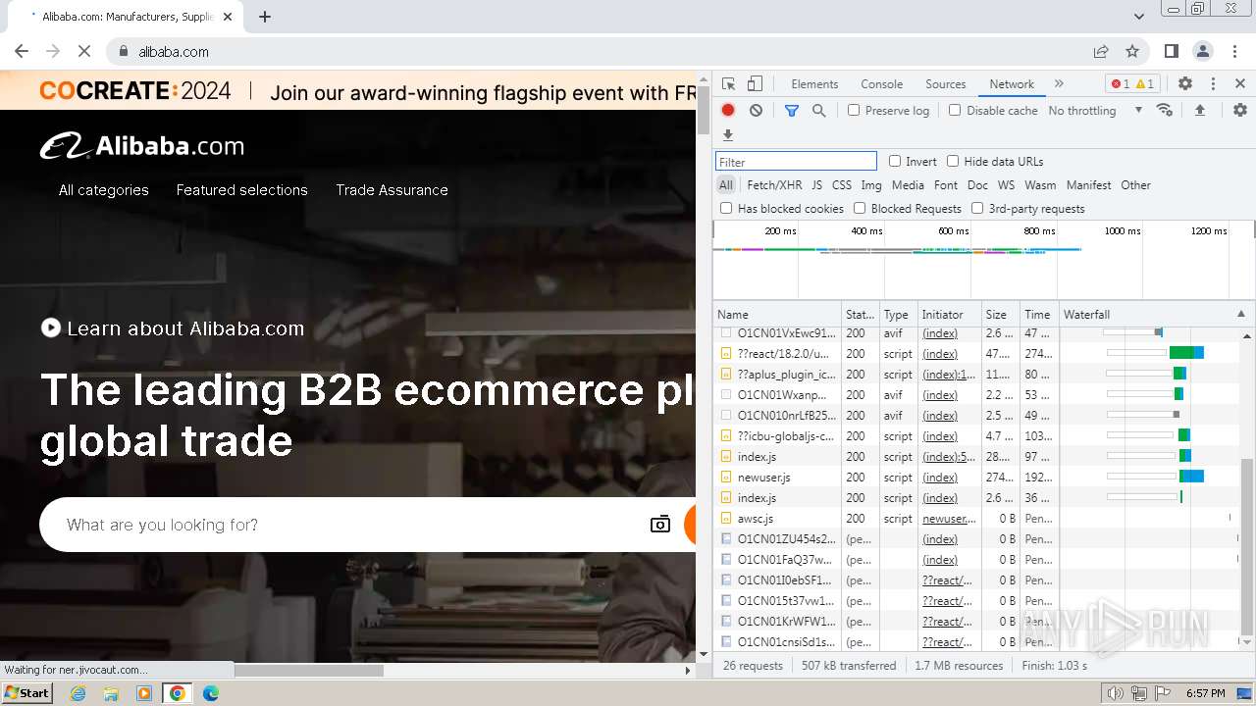This screenshot has height=706, width=1256.
Task: Switch to the Sources tab
Action: pos(946,84)
